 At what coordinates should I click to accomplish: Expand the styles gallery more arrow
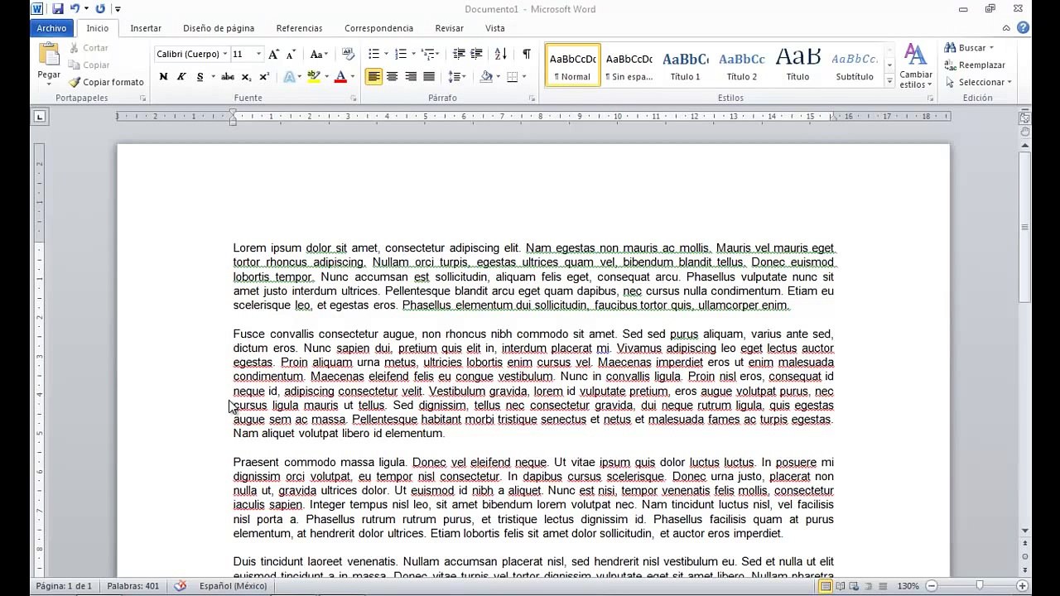[x=890, y=79]
